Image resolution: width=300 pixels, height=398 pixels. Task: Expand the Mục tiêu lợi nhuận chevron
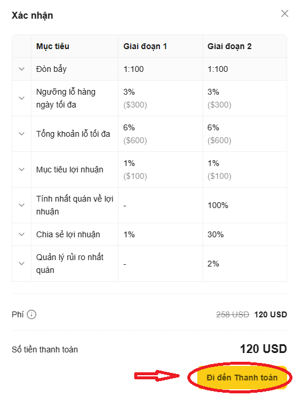22,169
